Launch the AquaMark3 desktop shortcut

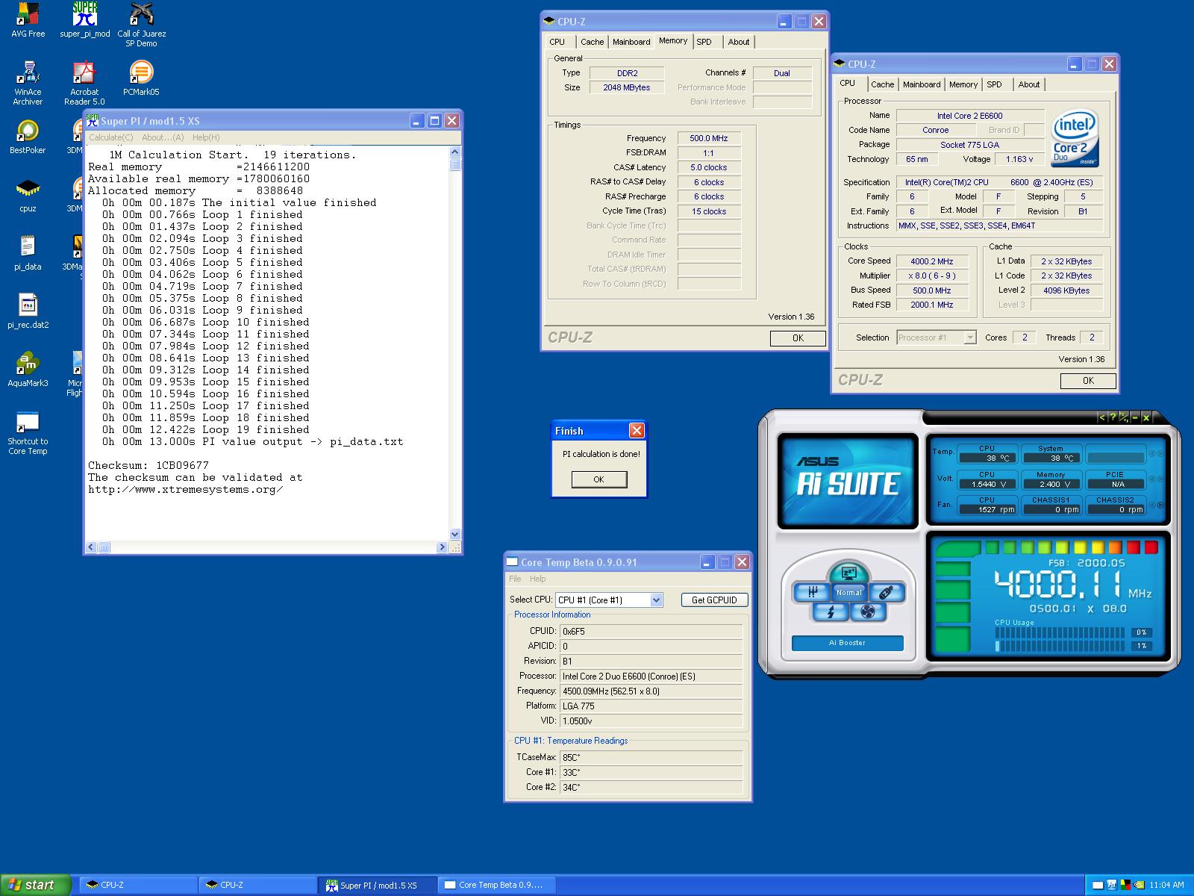tap(28, 370)
